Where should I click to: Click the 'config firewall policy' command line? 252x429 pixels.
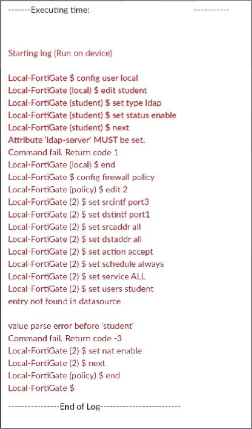81,177
